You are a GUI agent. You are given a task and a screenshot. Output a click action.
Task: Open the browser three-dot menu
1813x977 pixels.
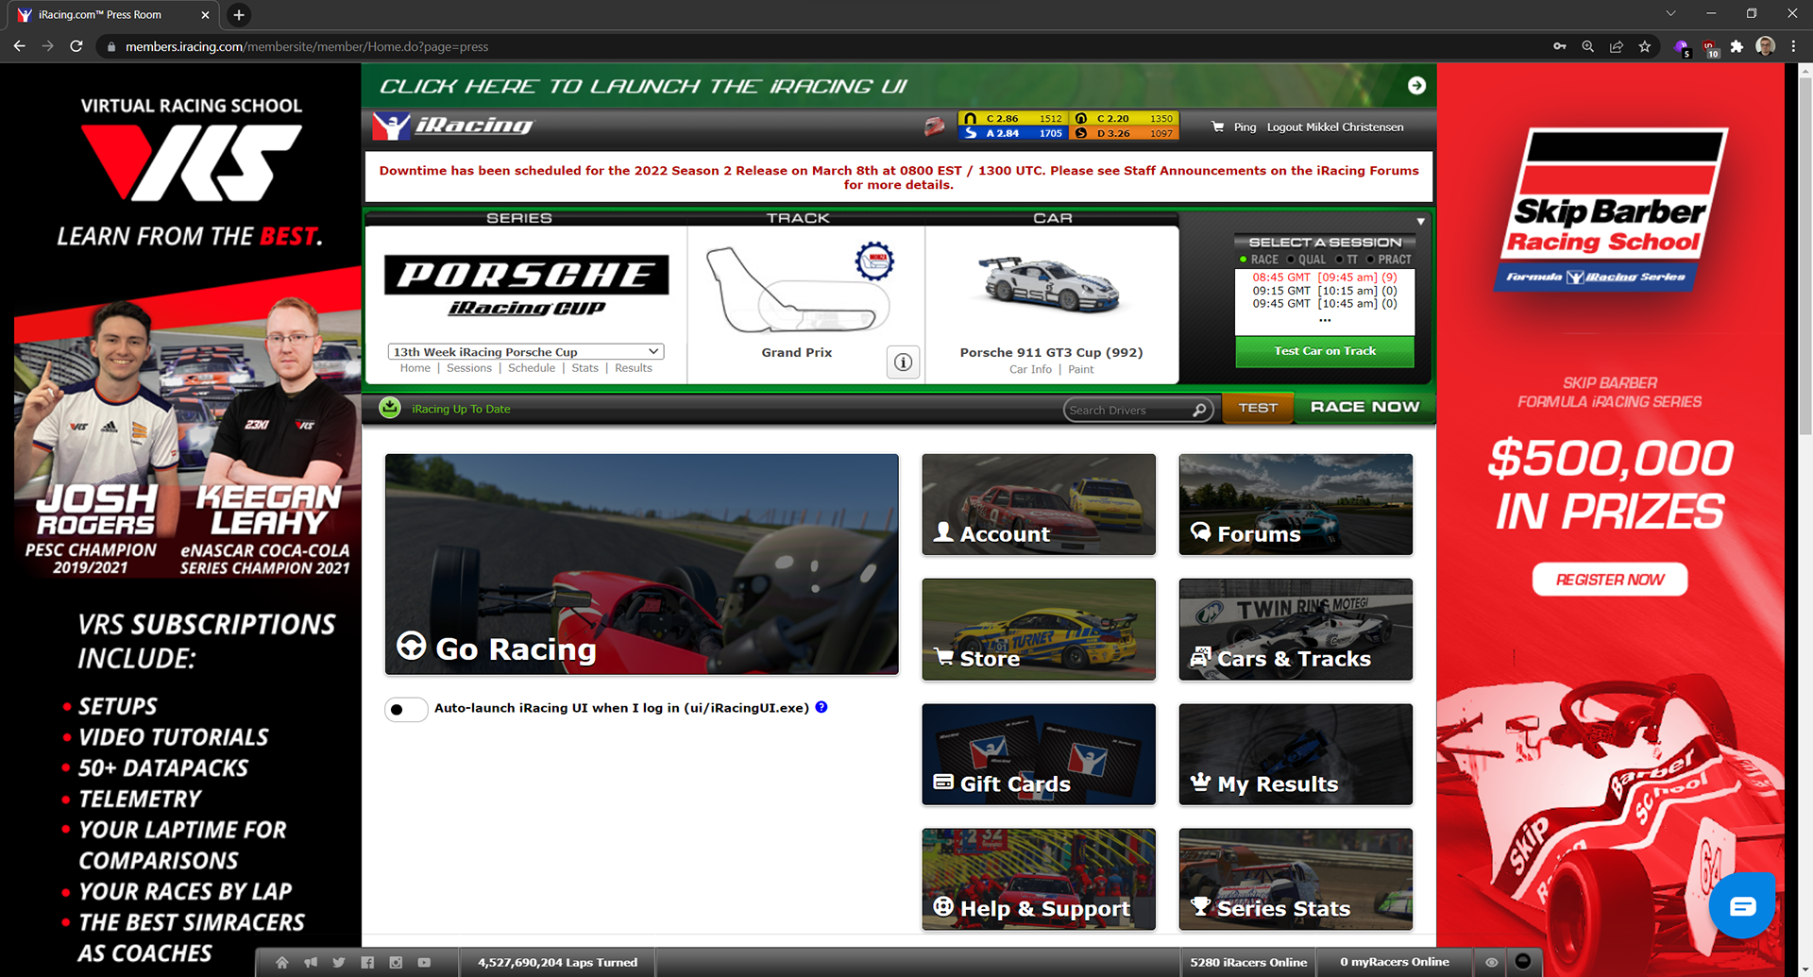point(1793,46)
